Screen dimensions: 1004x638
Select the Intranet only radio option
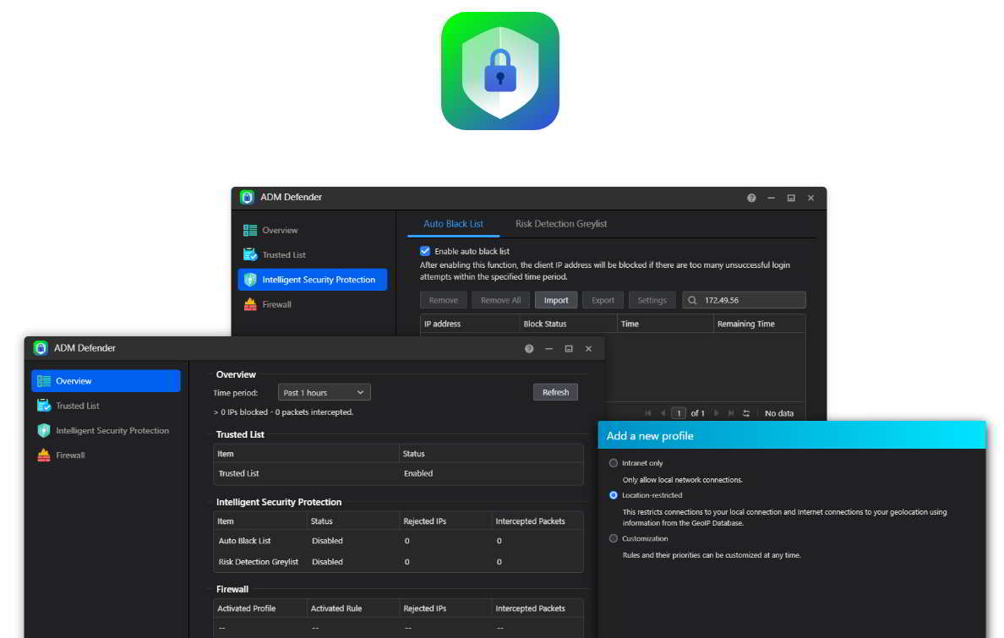(614, 462)
